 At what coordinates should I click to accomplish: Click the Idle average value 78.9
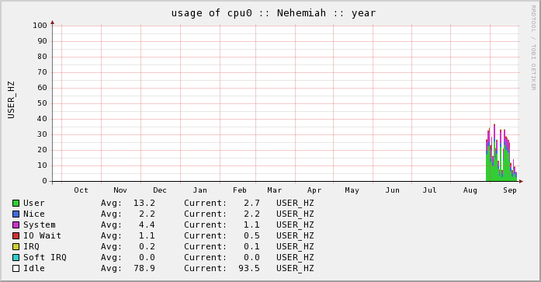[x=144, y=268]
